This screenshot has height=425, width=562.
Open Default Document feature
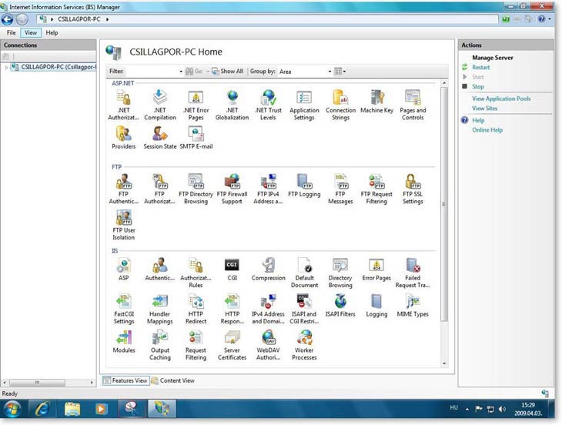point(304,273)
